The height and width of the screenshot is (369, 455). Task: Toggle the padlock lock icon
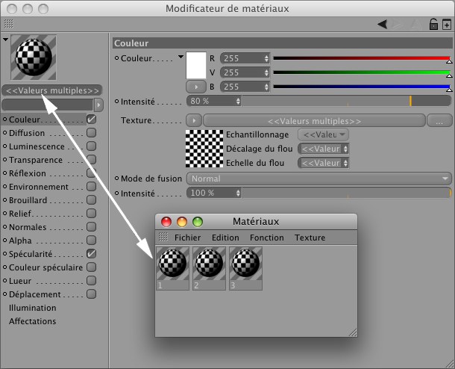tap(433, 25)
